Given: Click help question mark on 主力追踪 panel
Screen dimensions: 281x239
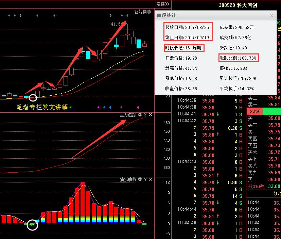Looking at the screenshot, I should 145,115.
